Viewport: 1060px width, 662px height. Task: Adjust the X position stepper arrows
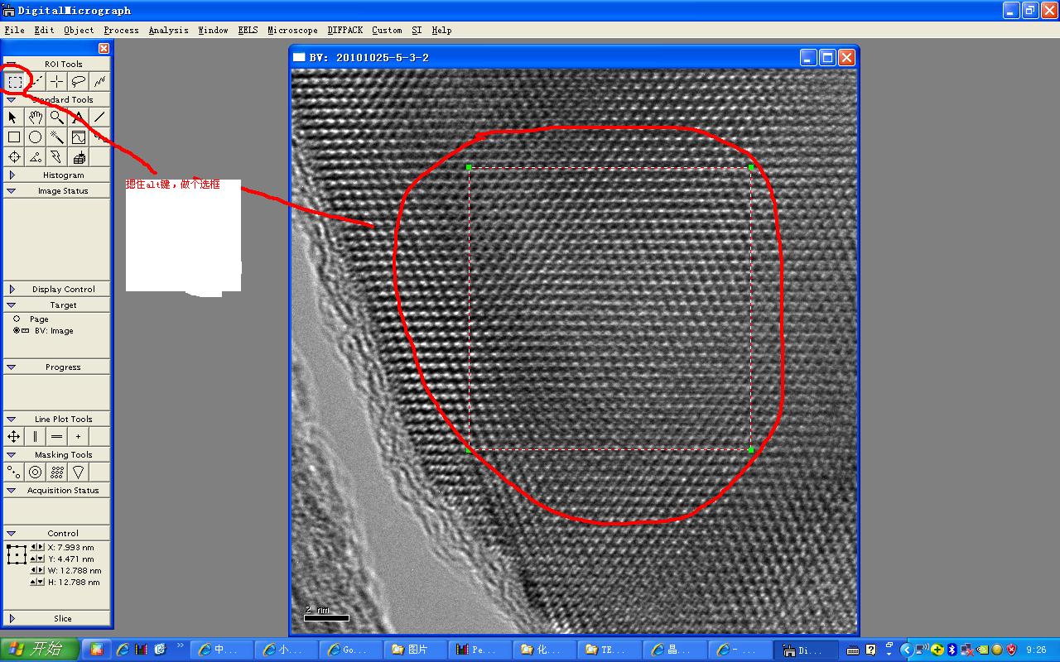click(38, 548)
